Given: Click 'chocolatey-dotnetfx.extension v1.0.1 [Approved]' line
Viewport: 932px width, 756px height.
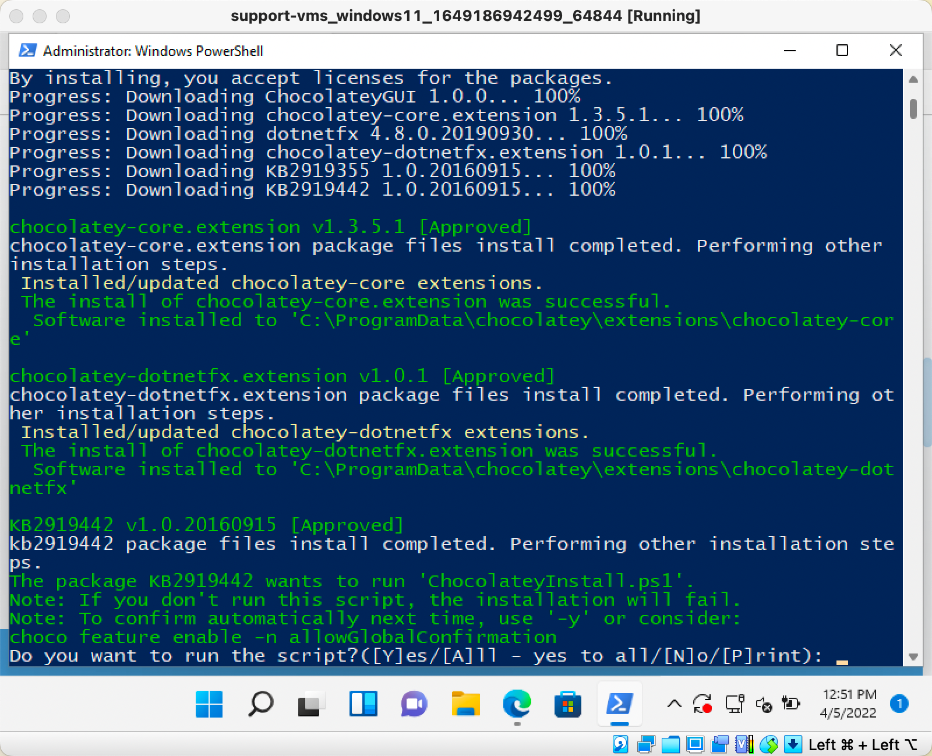Looking at the screenshot, I should pos(283,376).
